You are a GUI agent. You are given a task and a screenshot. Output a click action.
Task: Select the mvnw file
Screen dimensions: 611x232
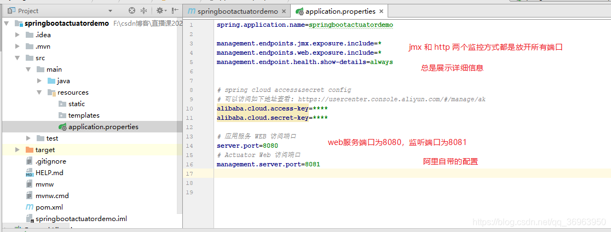(44, 184)
